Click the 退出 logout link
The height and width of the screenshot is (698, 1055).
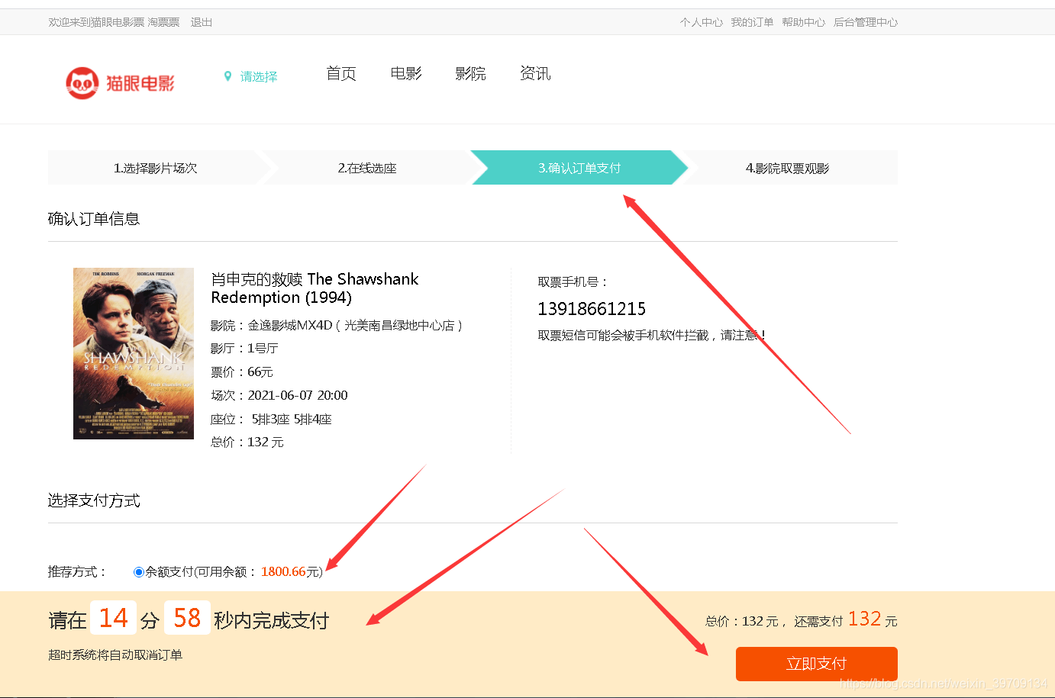[202, 22]
